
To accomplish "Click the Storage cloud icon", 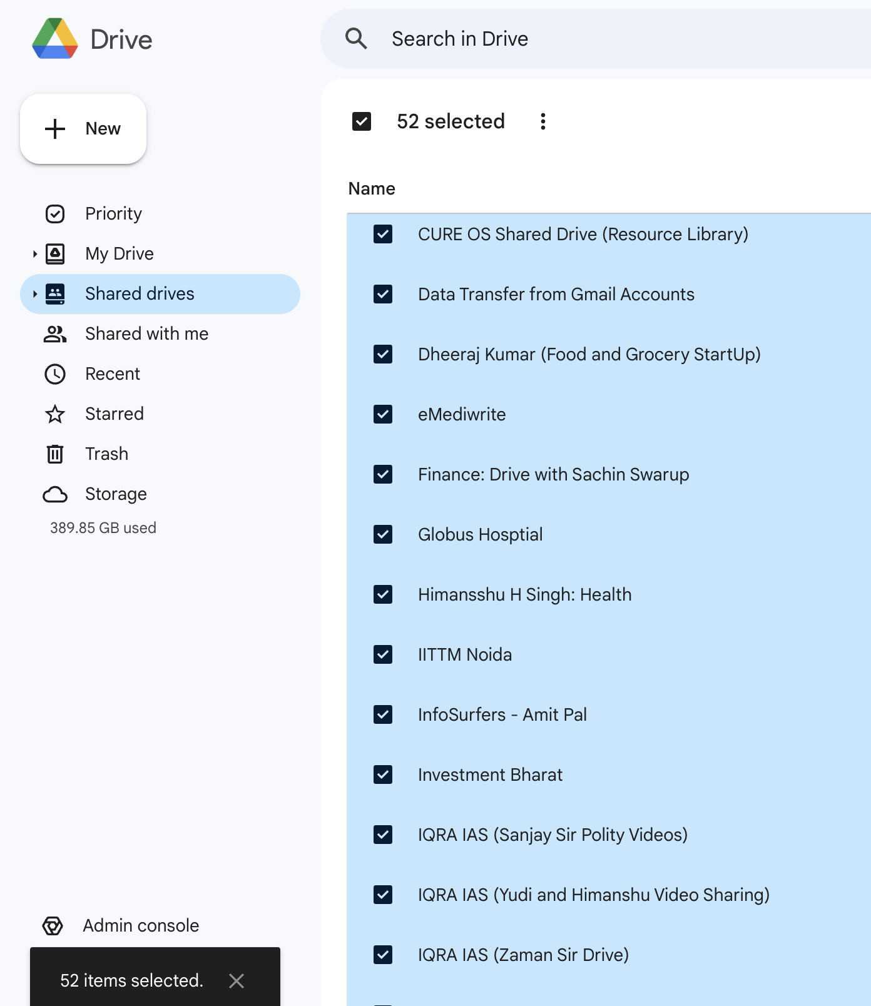I will tap(55, 494).
